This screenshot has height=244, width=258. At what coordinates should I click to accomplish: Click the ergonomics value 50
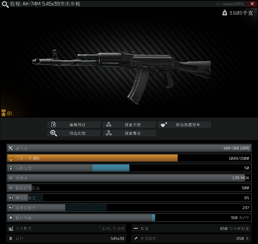click(247, 168)
